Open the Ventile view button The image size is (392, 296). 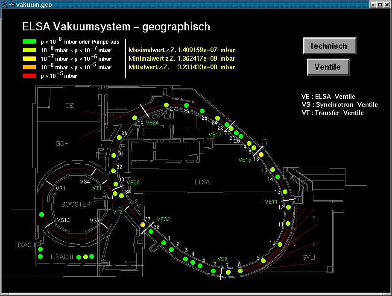tap(328, 67)
